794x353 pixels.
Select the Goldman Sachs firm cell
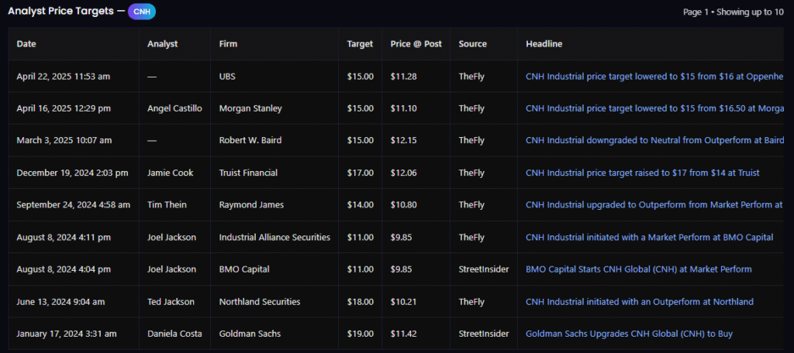tap(251, 334)
